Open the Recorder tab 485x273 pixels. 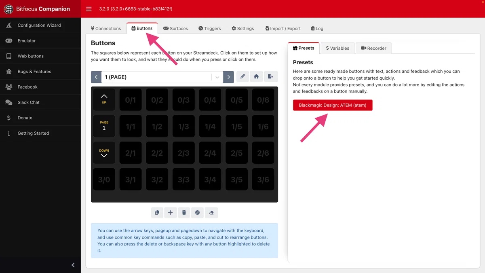pyautogui.click(x=373, y=48)
